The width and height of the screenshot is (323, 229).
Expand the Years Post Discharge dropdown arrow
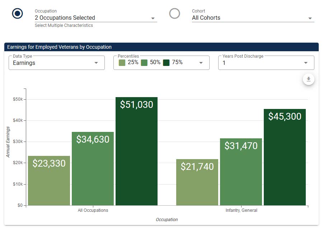tap(306, 63)
